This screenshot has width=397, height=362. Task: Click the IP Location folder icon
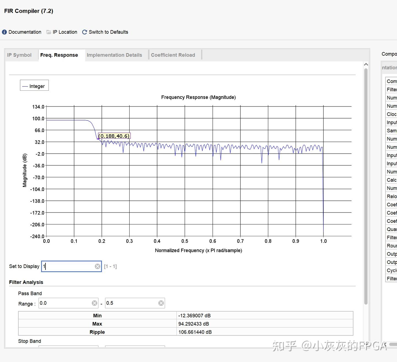pyautogui.click(x=49, y=32)
